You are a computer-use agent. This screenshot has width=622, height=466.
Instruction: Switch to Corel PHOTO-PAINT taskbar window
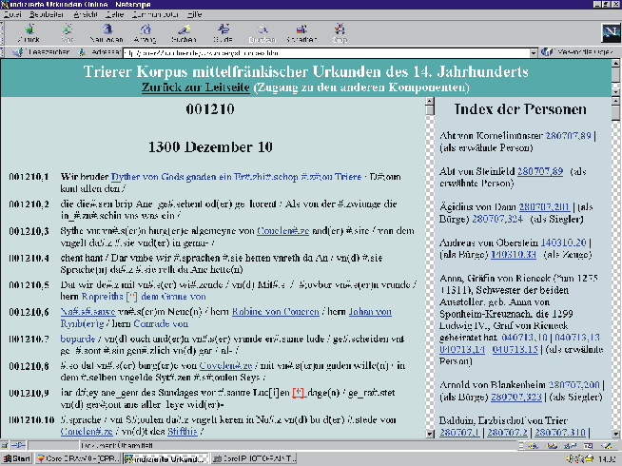(x=254, y=458)
